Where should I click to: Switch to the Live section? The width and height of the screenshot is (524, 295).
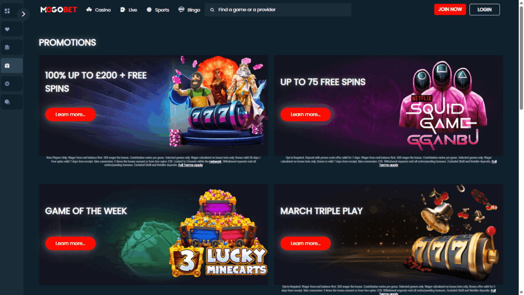pyautogui.click(x=128, y=10)
